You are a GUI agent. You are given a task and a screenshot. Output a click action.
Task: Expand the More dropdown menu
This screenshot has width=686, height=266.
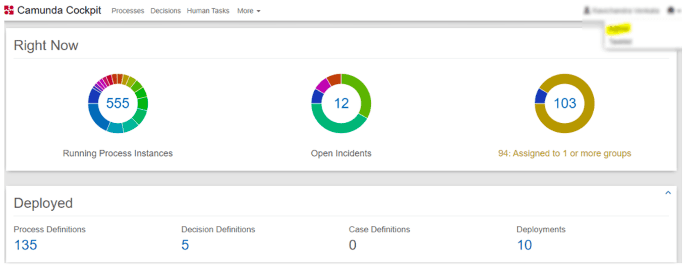[249, 11]
